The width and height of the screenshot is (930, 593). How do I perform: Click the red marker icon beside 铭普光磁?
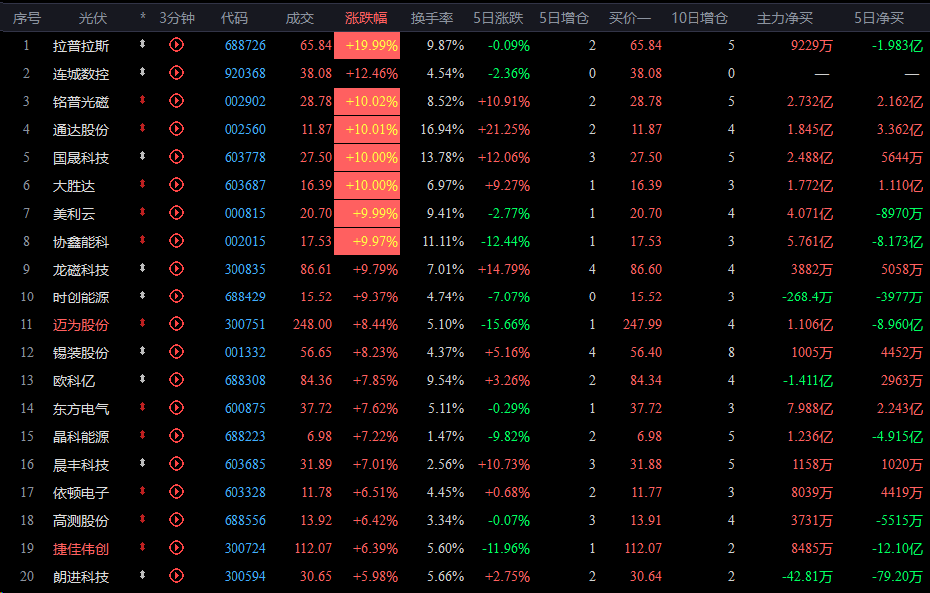tap(143, 101)
